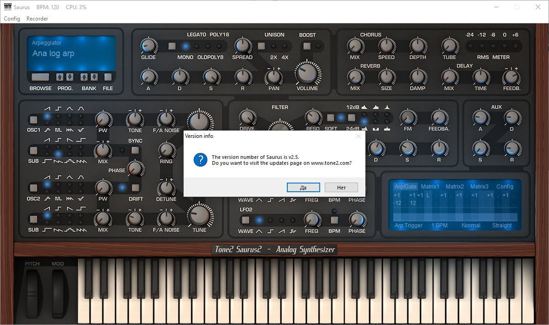Click the filter DRIVE knob

247,118
